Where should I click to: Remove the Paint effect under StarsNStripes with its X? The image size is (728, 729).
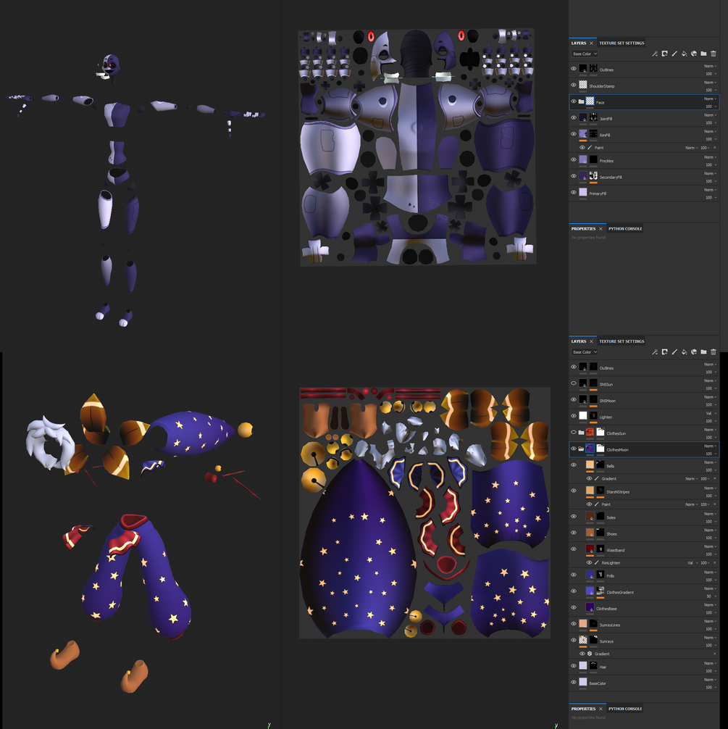pyautogui.click(x=715, y=504)
